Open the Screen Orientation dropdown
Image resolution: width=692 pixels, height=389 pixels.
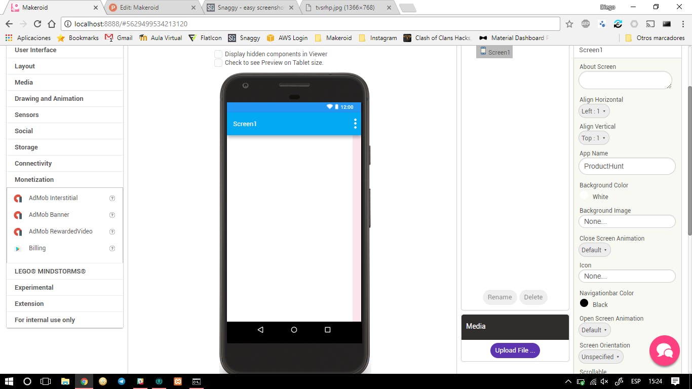point(601,357)
